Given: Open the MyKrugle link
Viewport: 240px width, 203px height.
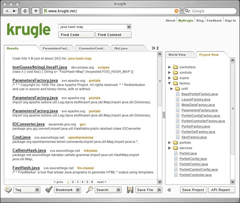Looking at the screenshot, I should point(186,21).
